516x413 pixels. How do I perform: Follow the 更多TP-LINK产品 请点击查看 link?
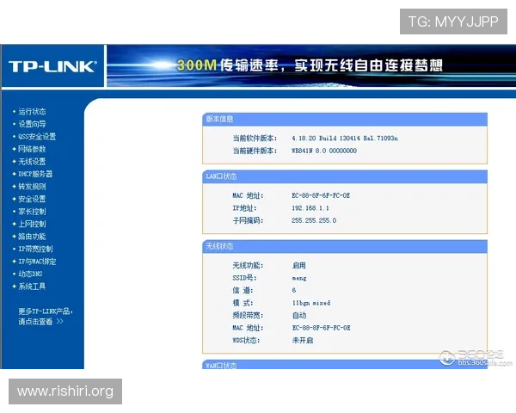[46, 316]
